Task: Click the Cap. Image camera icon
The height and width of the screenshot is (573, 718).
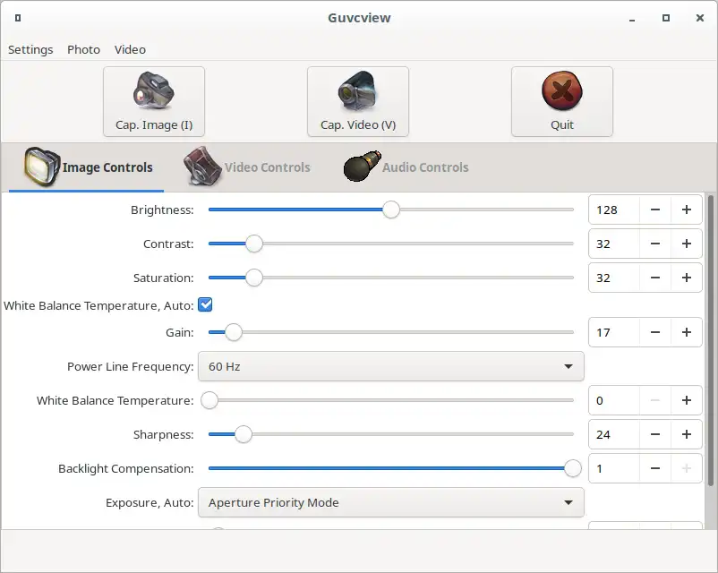Action: click(154, 90)
